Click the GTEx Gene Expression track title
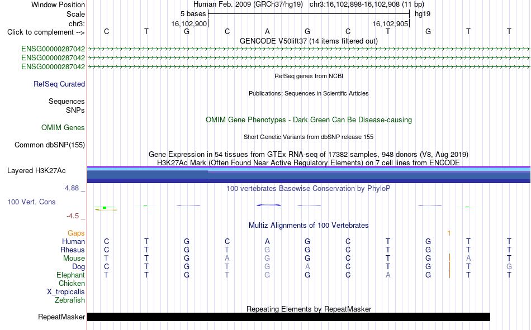531x330 pixels. (x=309, y=154)
